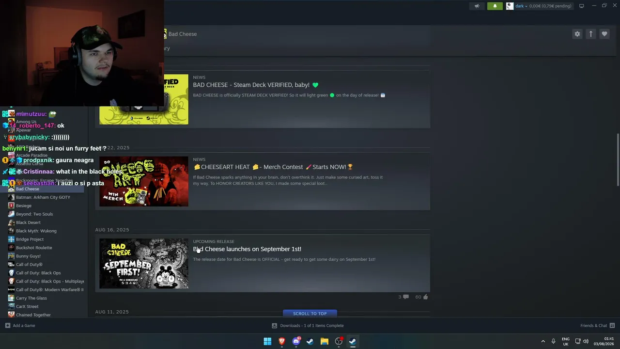This screenshot has width=620, height=349.
Task: Click the Carry The Glass game icon
Action: coord(11,298)
